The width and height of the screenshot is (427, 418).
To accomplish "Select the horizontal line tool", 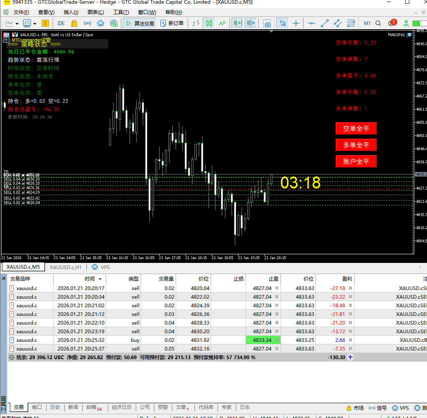I will point(311,23).
